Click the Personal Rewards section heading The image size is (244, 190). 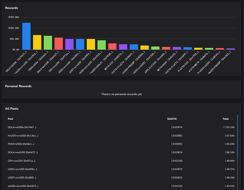tap(18, 86)
